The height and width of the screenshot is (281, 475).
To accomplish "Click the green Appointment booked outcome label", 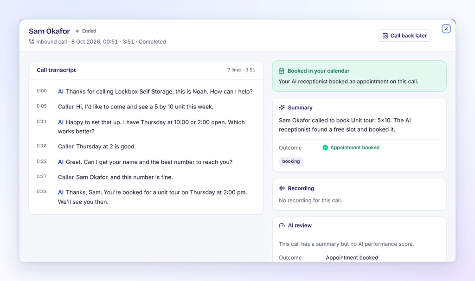I will 355,147.
